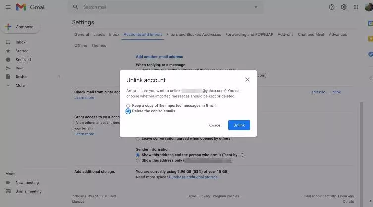This screenshot has height=207, width=373.
Task: Open Filters and Blocked Addresses tab
Action: pyautogui.click(x=194, y=35)
